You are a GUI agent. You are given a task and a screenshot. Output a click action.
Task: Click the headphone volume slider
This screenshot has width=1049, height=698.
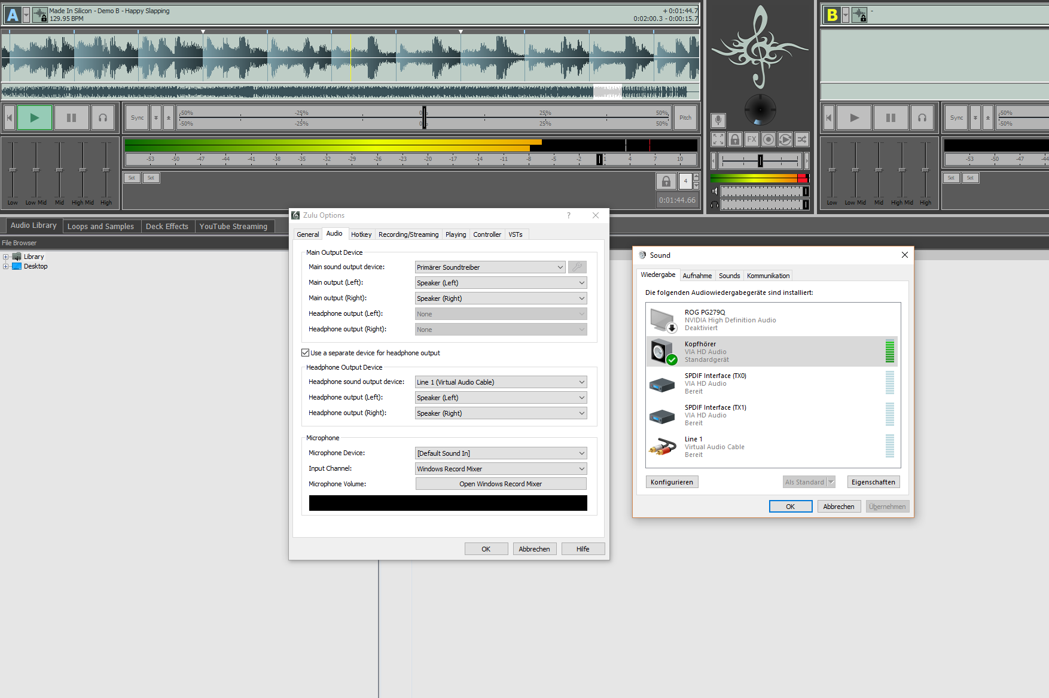[764, 205]
